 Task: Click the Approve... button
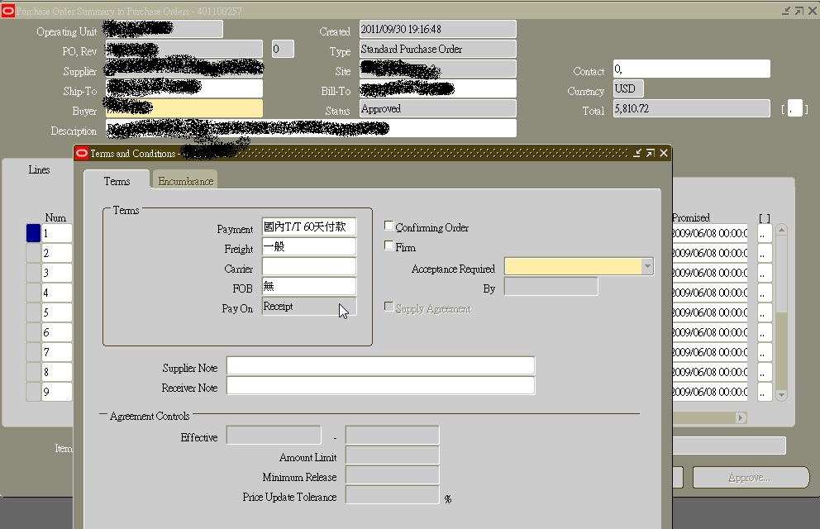click(751, 477)
